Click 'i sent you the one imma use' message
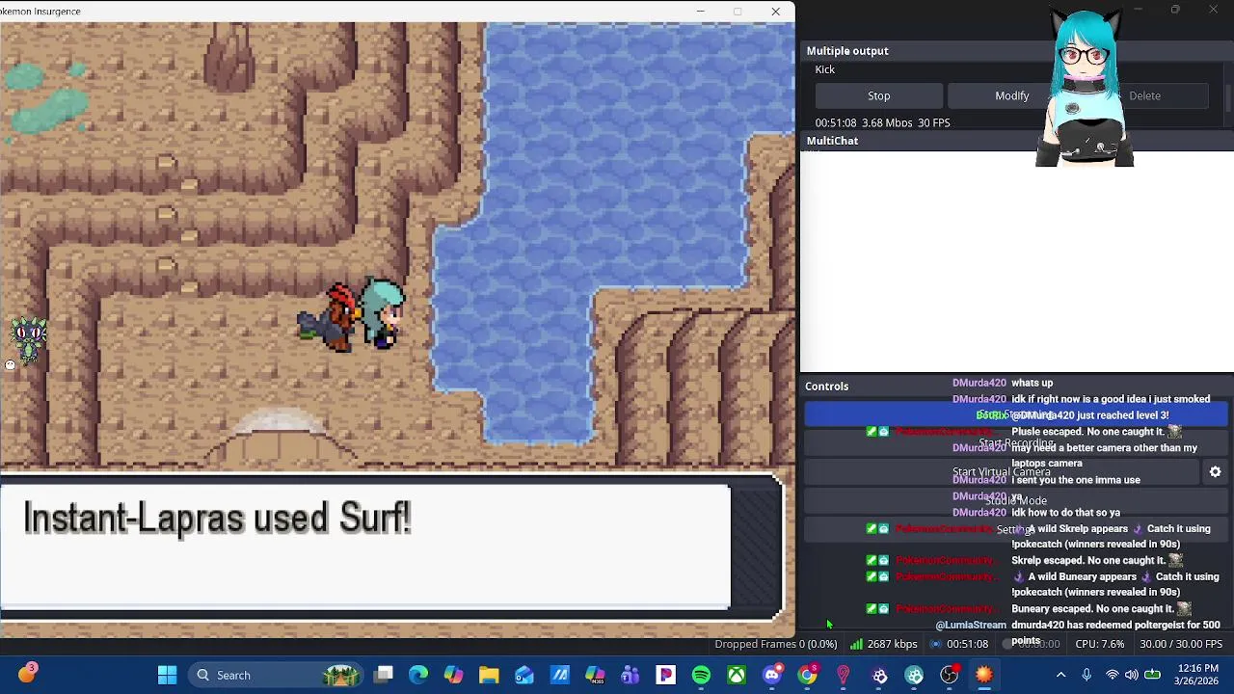The image size is (1234, 694). point(1076,480)
